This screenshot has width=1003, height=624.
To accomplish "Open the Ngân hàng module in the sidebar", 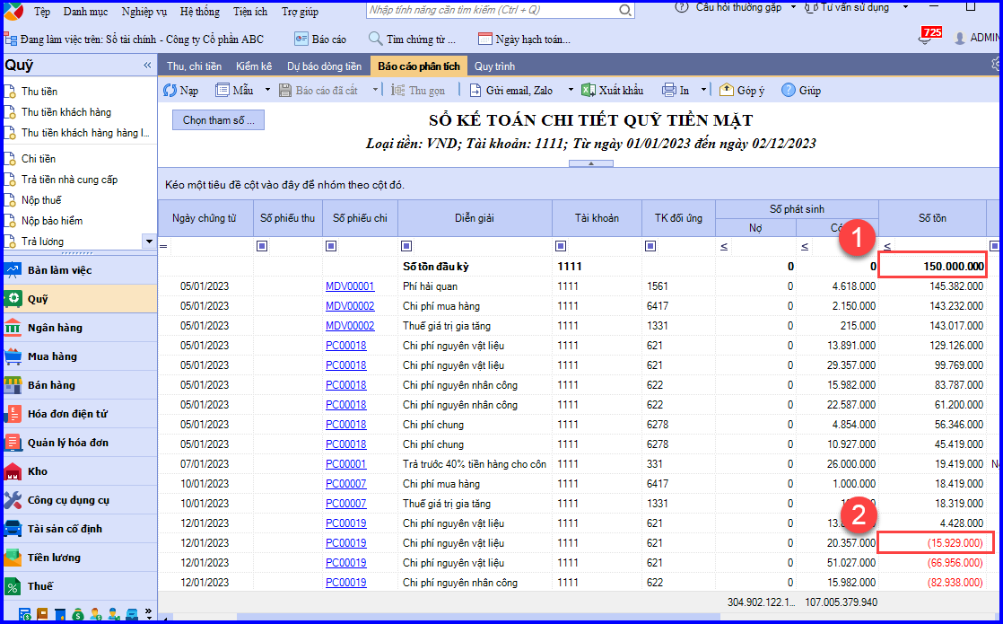I will point(80,328).
